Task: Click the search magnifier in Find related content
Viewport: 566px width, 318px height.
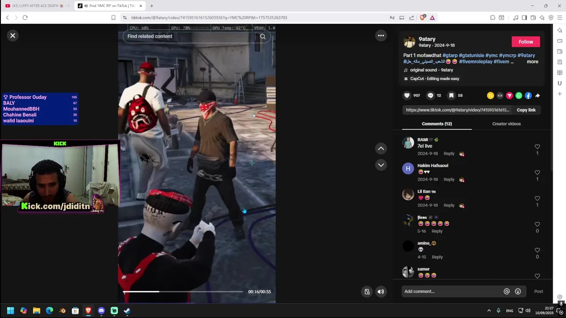Action: click(263, 37)
